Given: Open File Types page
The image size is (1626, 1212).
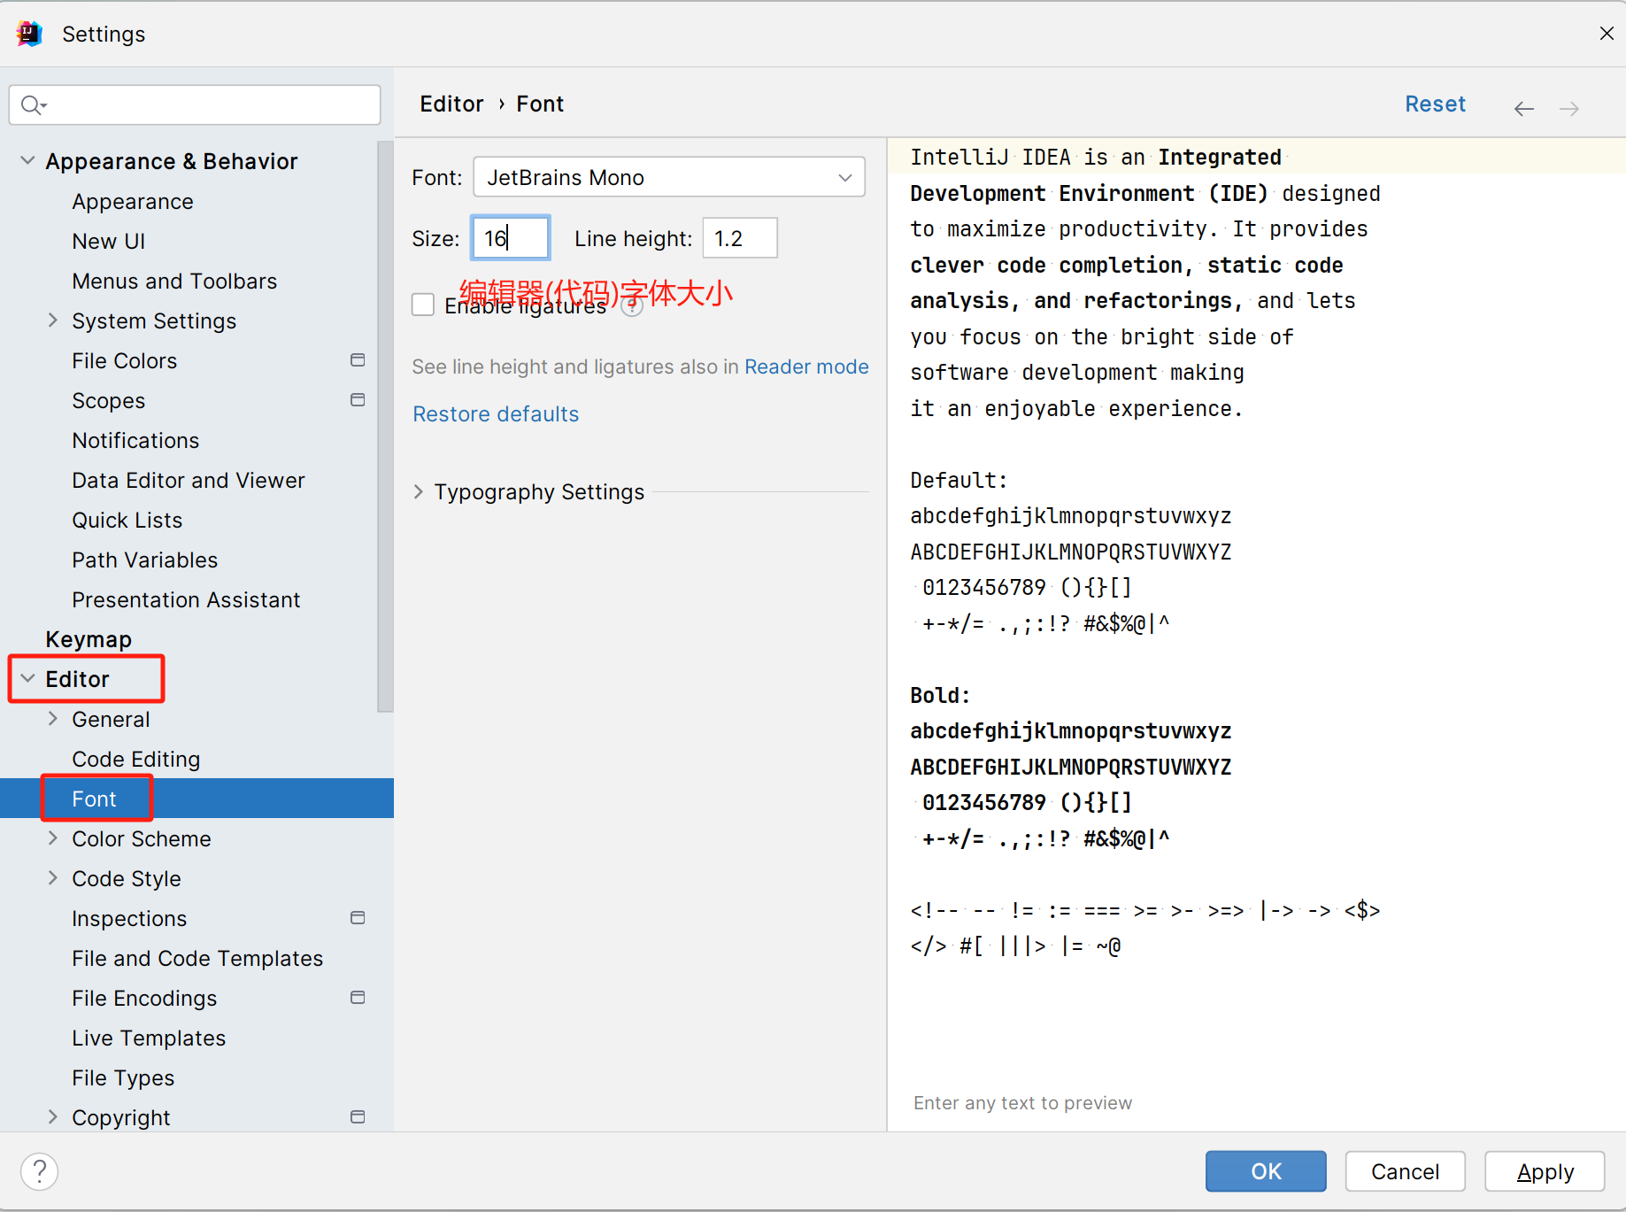Looking at the screenshot, I should (x=123, y=1078).
